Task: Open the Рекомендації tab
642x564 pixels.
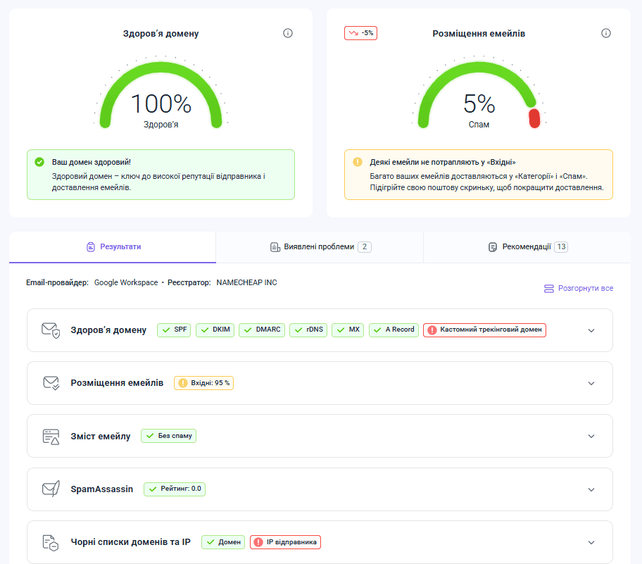Action: click(527, 247)
